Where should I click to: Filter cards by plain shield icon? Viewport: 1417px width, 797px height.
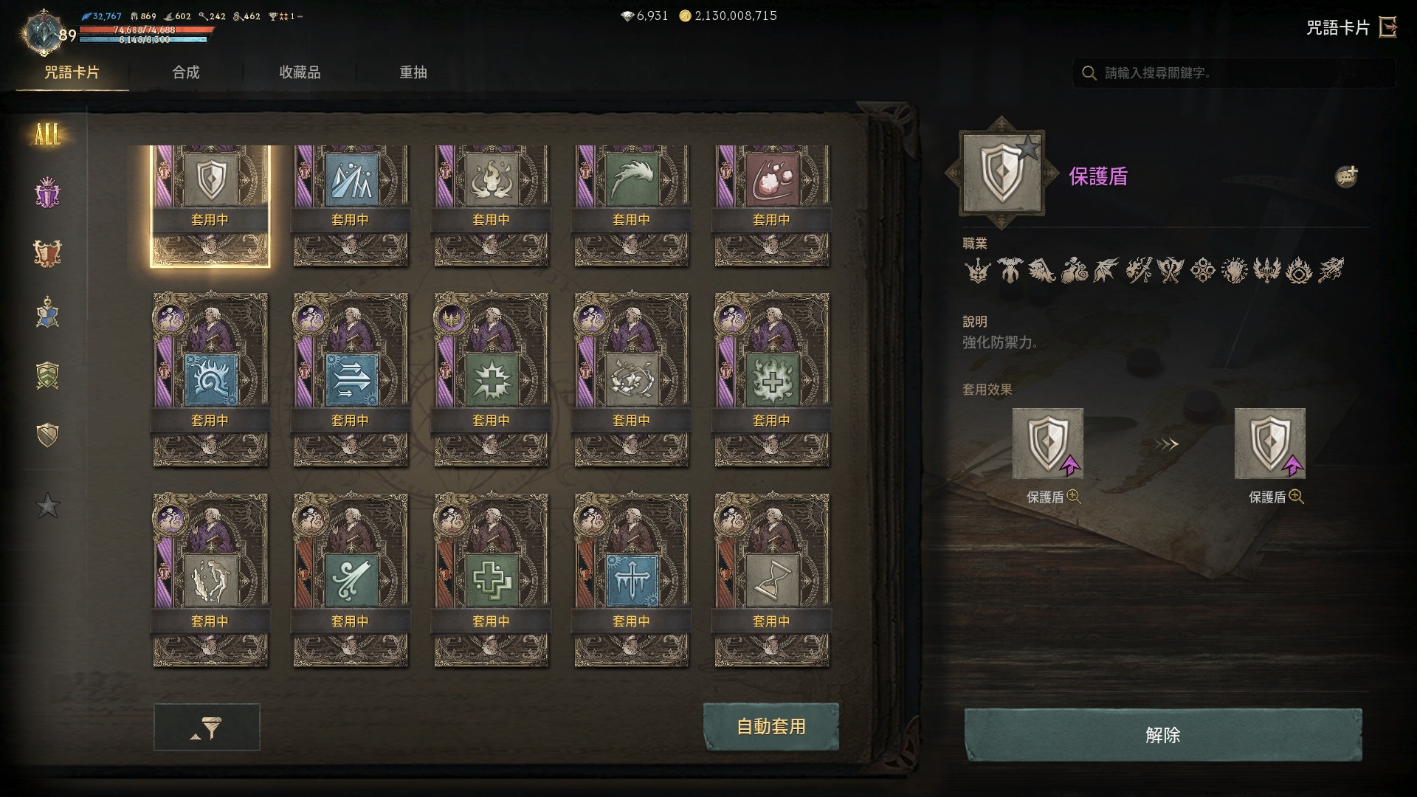47,435
